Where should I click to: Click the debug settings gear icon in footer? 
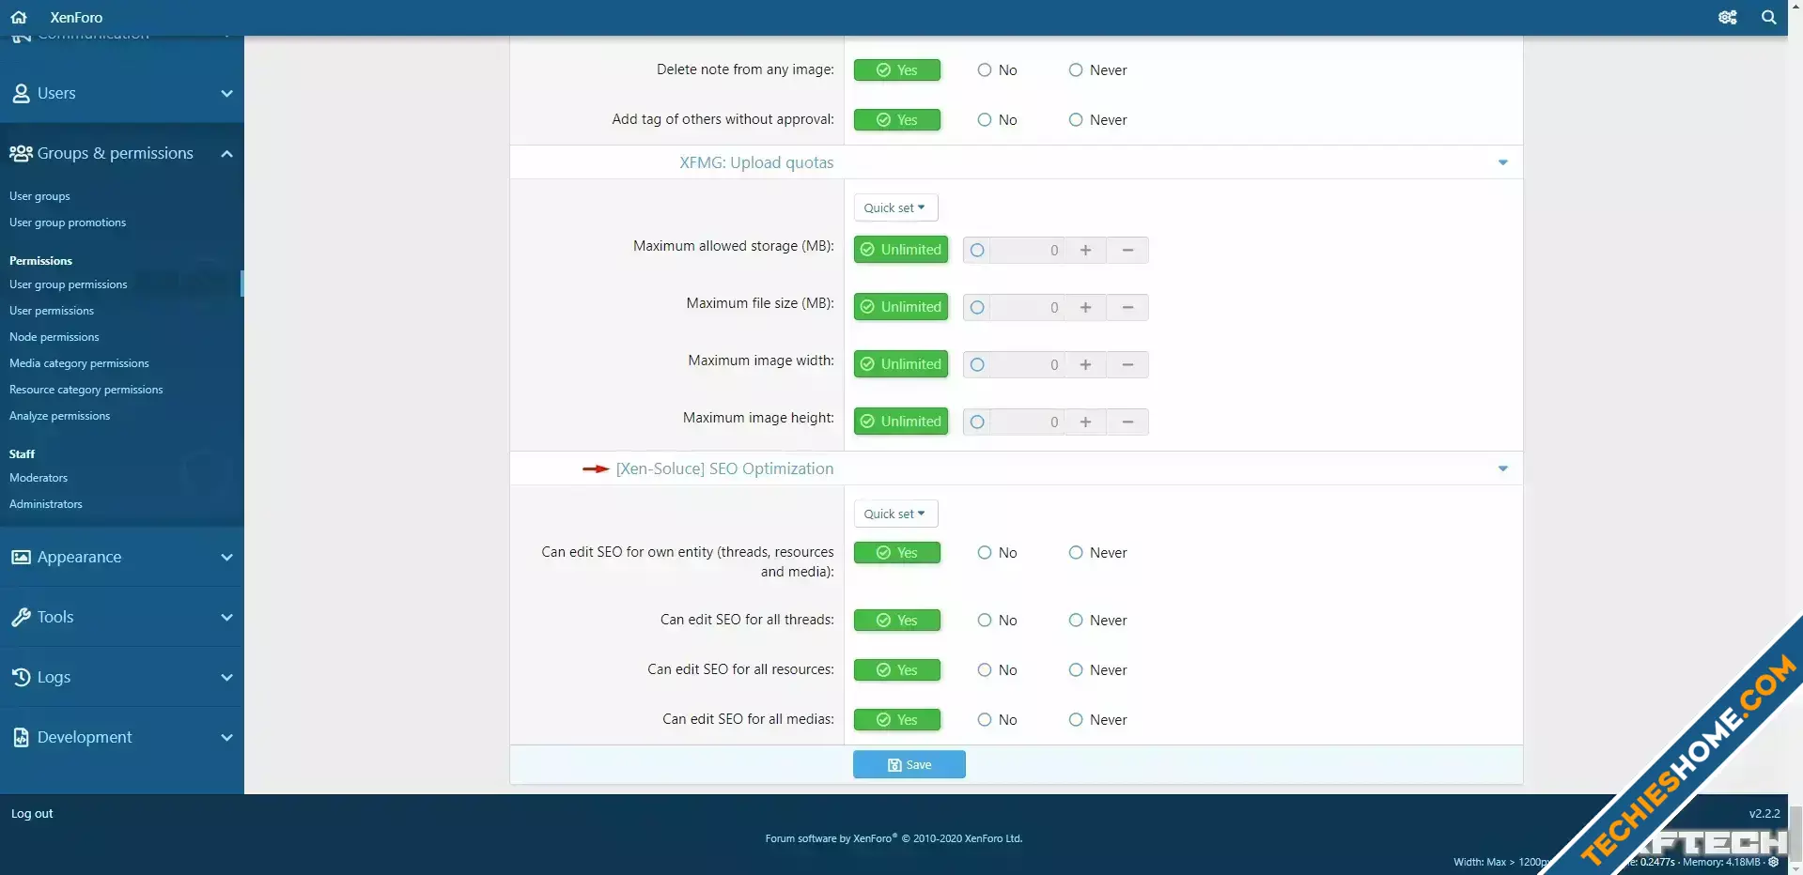(1774, 862)
